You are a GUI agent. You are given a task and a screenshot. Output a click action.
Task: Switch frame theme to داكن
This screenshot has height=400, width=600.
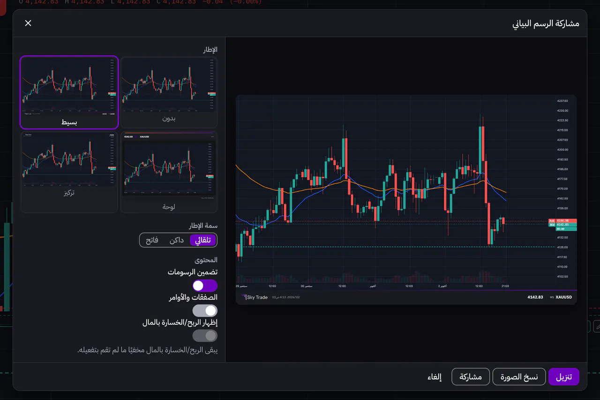[x=176, y=240]
